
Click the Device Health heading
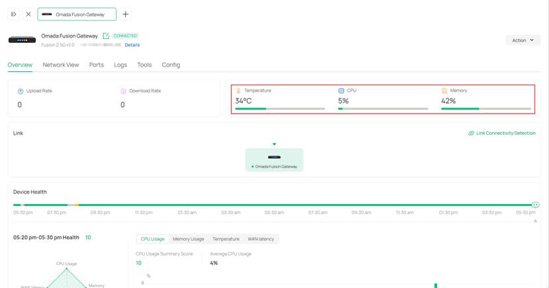pyautogui.click(x=30, y=192)
